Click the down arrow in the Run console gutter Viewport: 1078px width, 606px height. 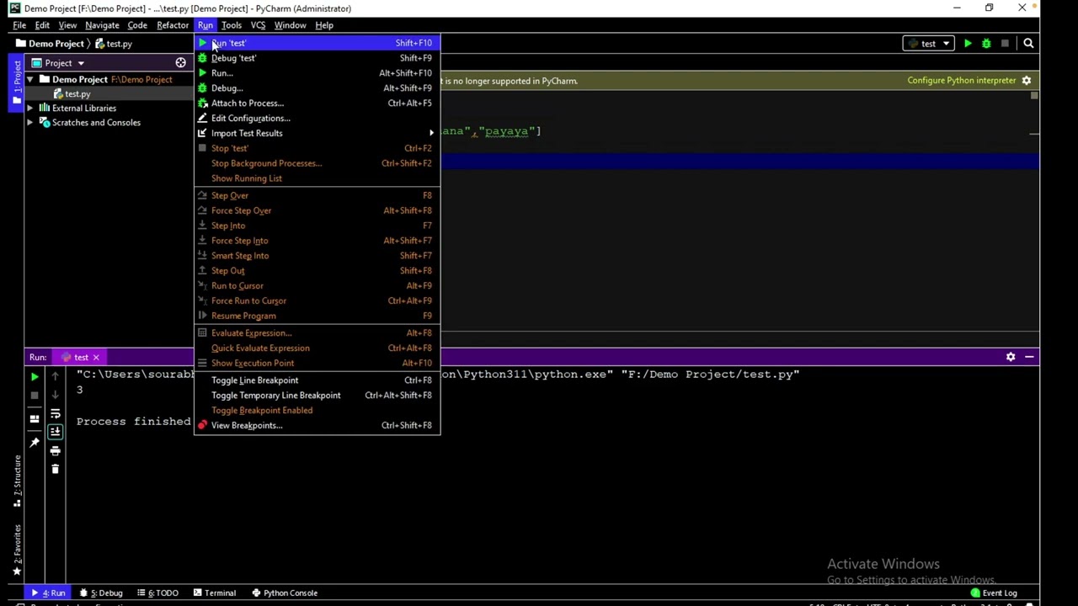(x=56, y=395)
